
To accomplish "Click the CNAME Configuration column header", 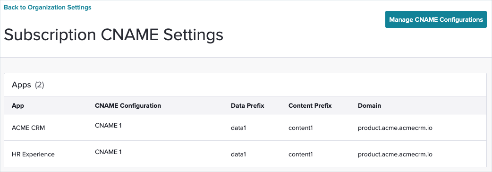I will point(127,105).
